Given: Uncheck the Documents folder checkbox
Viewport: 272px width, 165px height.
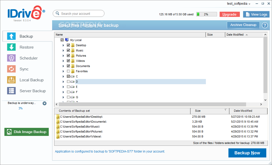Looking at the screenshot, I should coord(68,66).
